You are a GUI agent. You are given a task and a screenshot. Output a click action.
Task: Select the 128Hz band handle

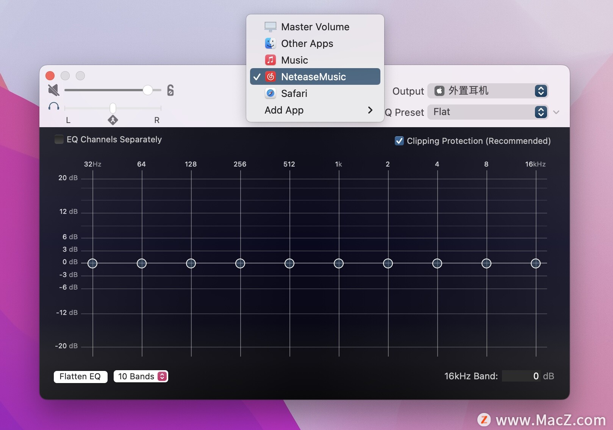(x=191, y=263)
